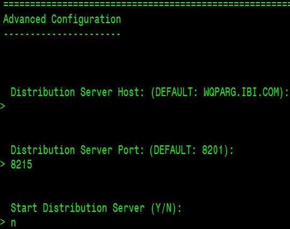Click the Advanced Configuration heading text
The height and width of the screenshot is (229, 290).
click(62, 19)
